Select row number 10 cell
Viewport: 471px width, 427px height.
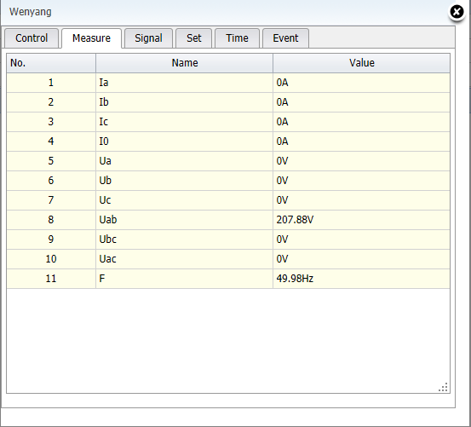pyautogui.click(x=51, y=259)
